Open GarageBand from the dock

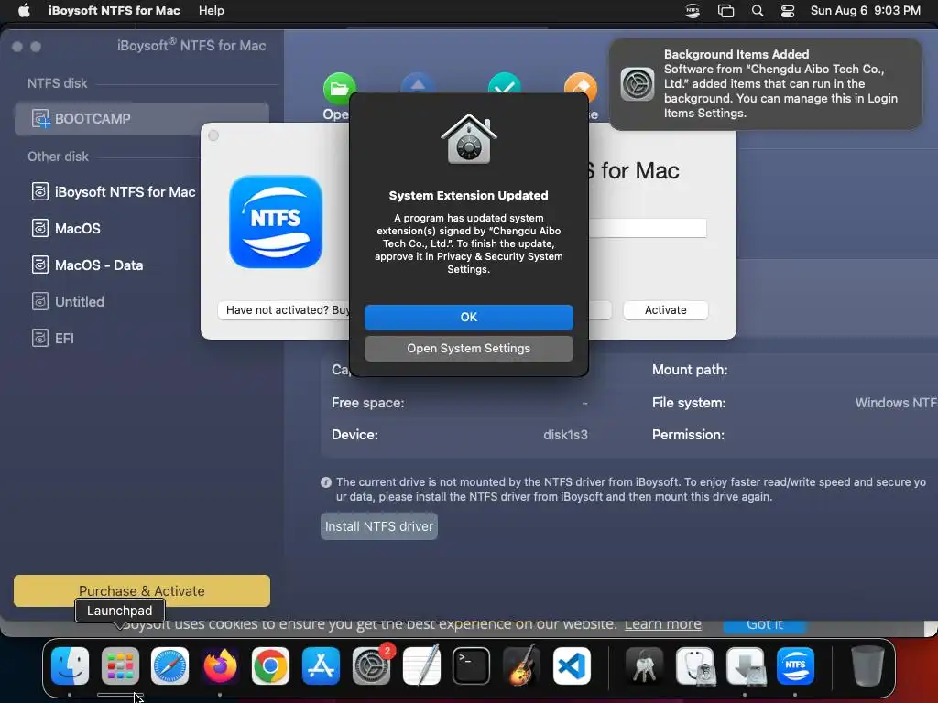pos(521,665)
